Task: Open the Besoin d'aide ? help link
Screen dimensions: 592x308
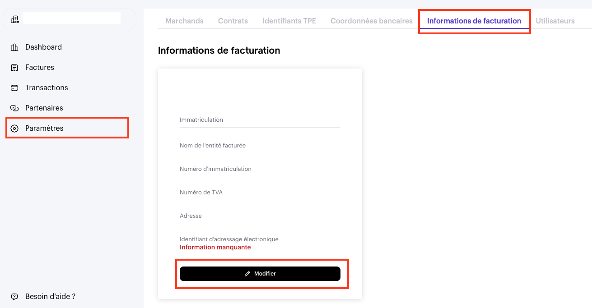Action: click(x=50, y=297)
